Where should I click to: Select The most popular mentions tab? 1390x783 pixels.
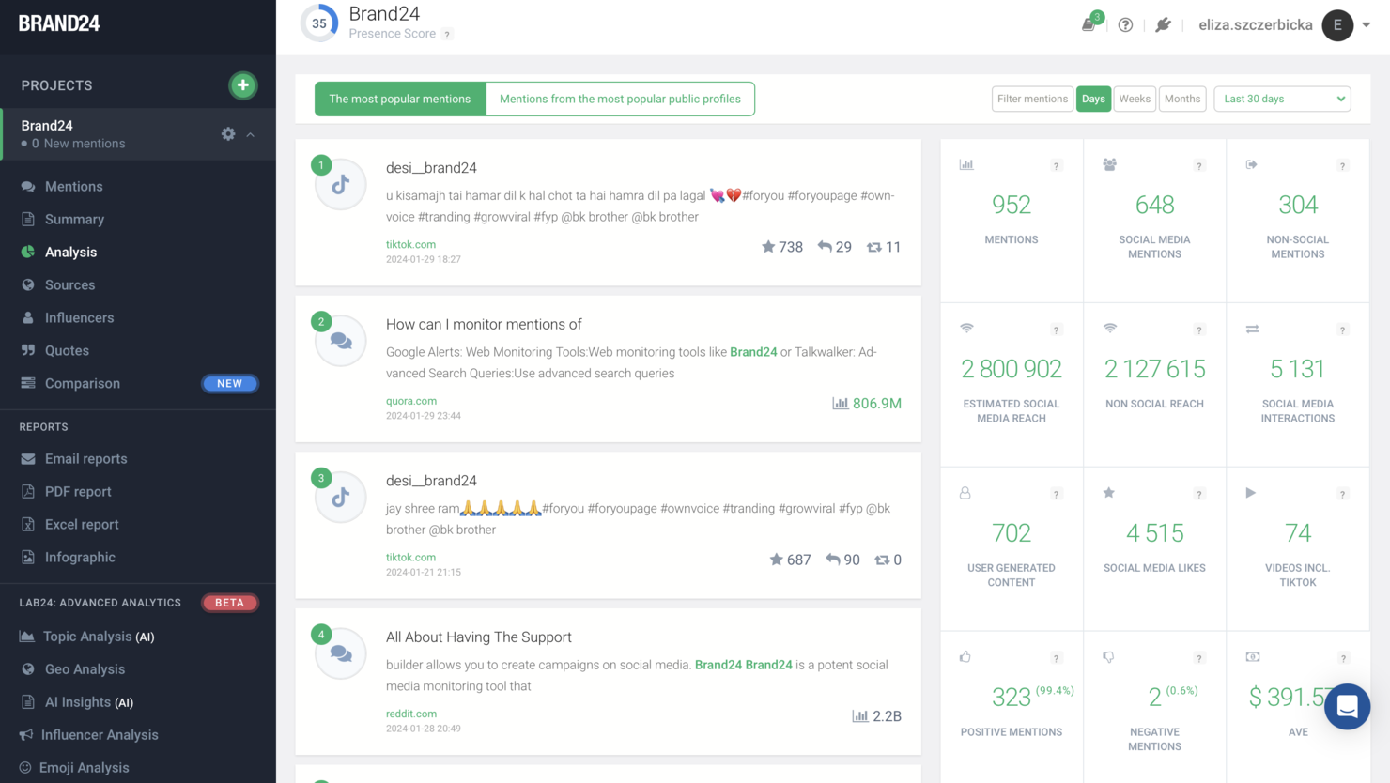[x=400, y=98]
